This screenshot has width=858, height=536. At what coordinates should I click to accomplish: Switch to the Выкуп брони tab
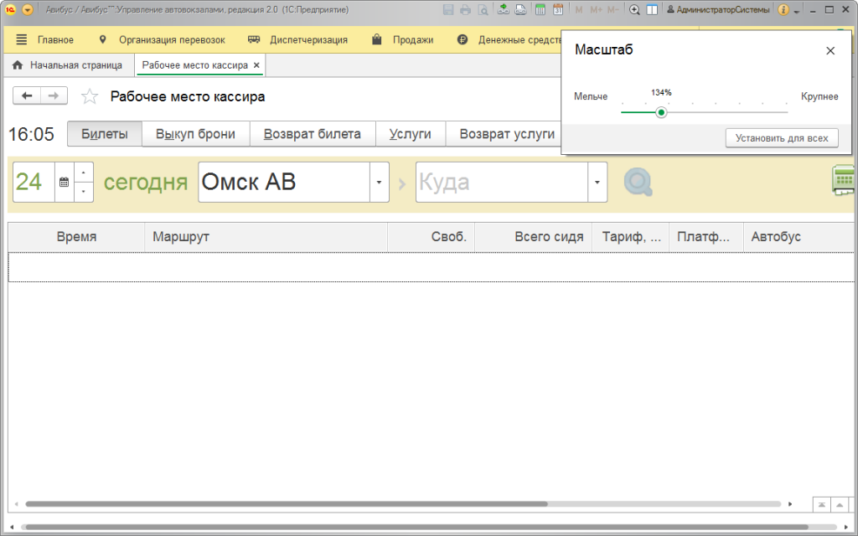[x=195, y=134]
